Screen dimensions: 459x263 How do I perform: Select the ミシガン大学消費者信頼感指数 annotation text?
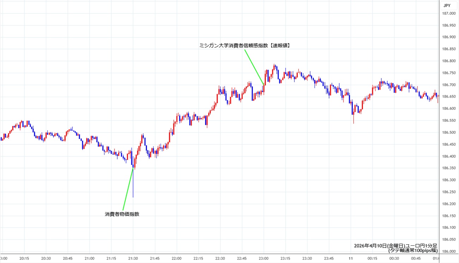coord(244,46)
